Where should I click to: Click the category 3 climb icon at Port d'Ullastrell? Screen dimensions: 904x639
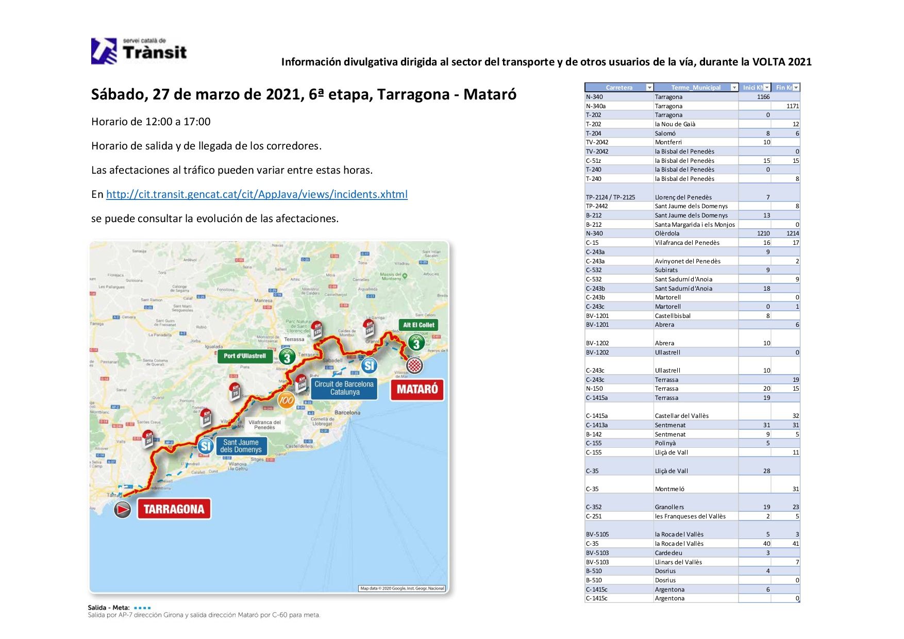(x=287, y=356)
